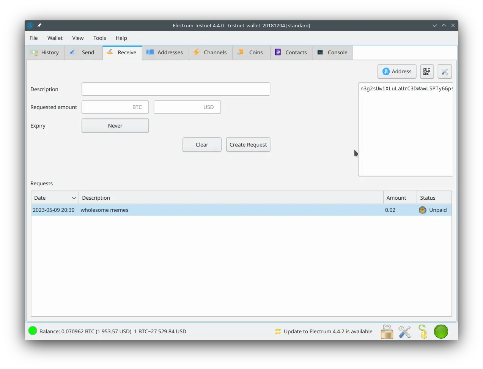Click the Send tab checkmark icon
The image size is (483, 369).
[72, 52]
